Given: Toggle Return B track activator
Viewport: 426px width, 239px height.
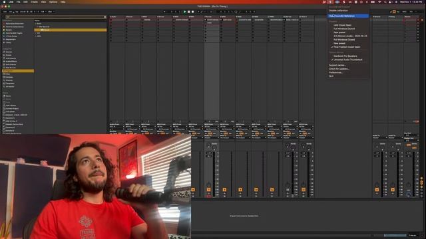Looking at the screenshot, I should 393,190.
